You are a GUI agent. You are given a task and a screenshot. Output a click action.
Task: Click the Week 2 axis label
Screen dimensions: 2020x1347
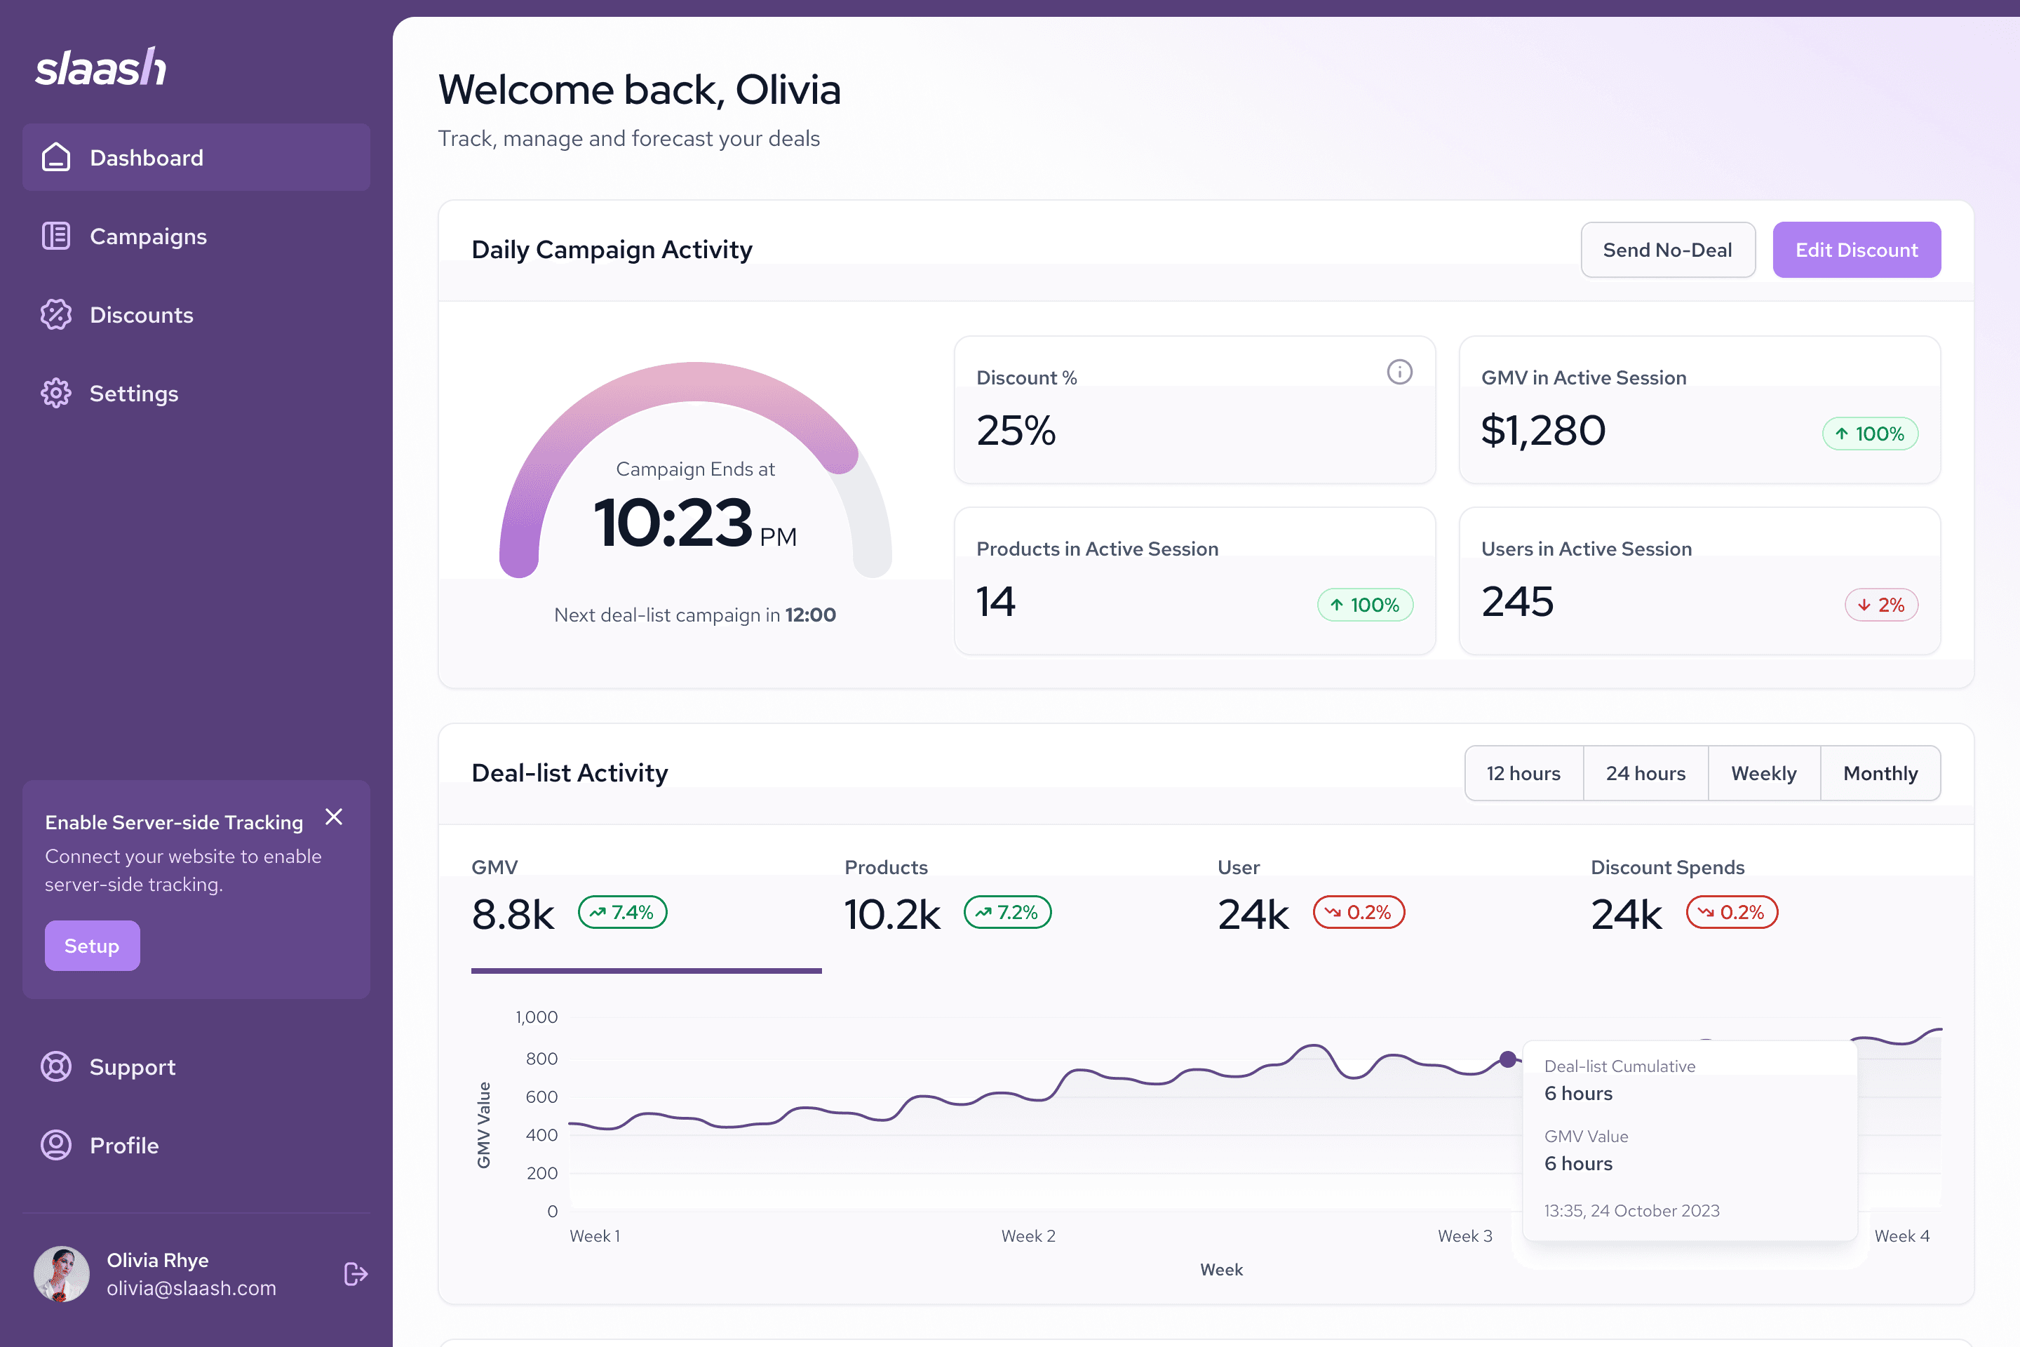[1028, 1236]
